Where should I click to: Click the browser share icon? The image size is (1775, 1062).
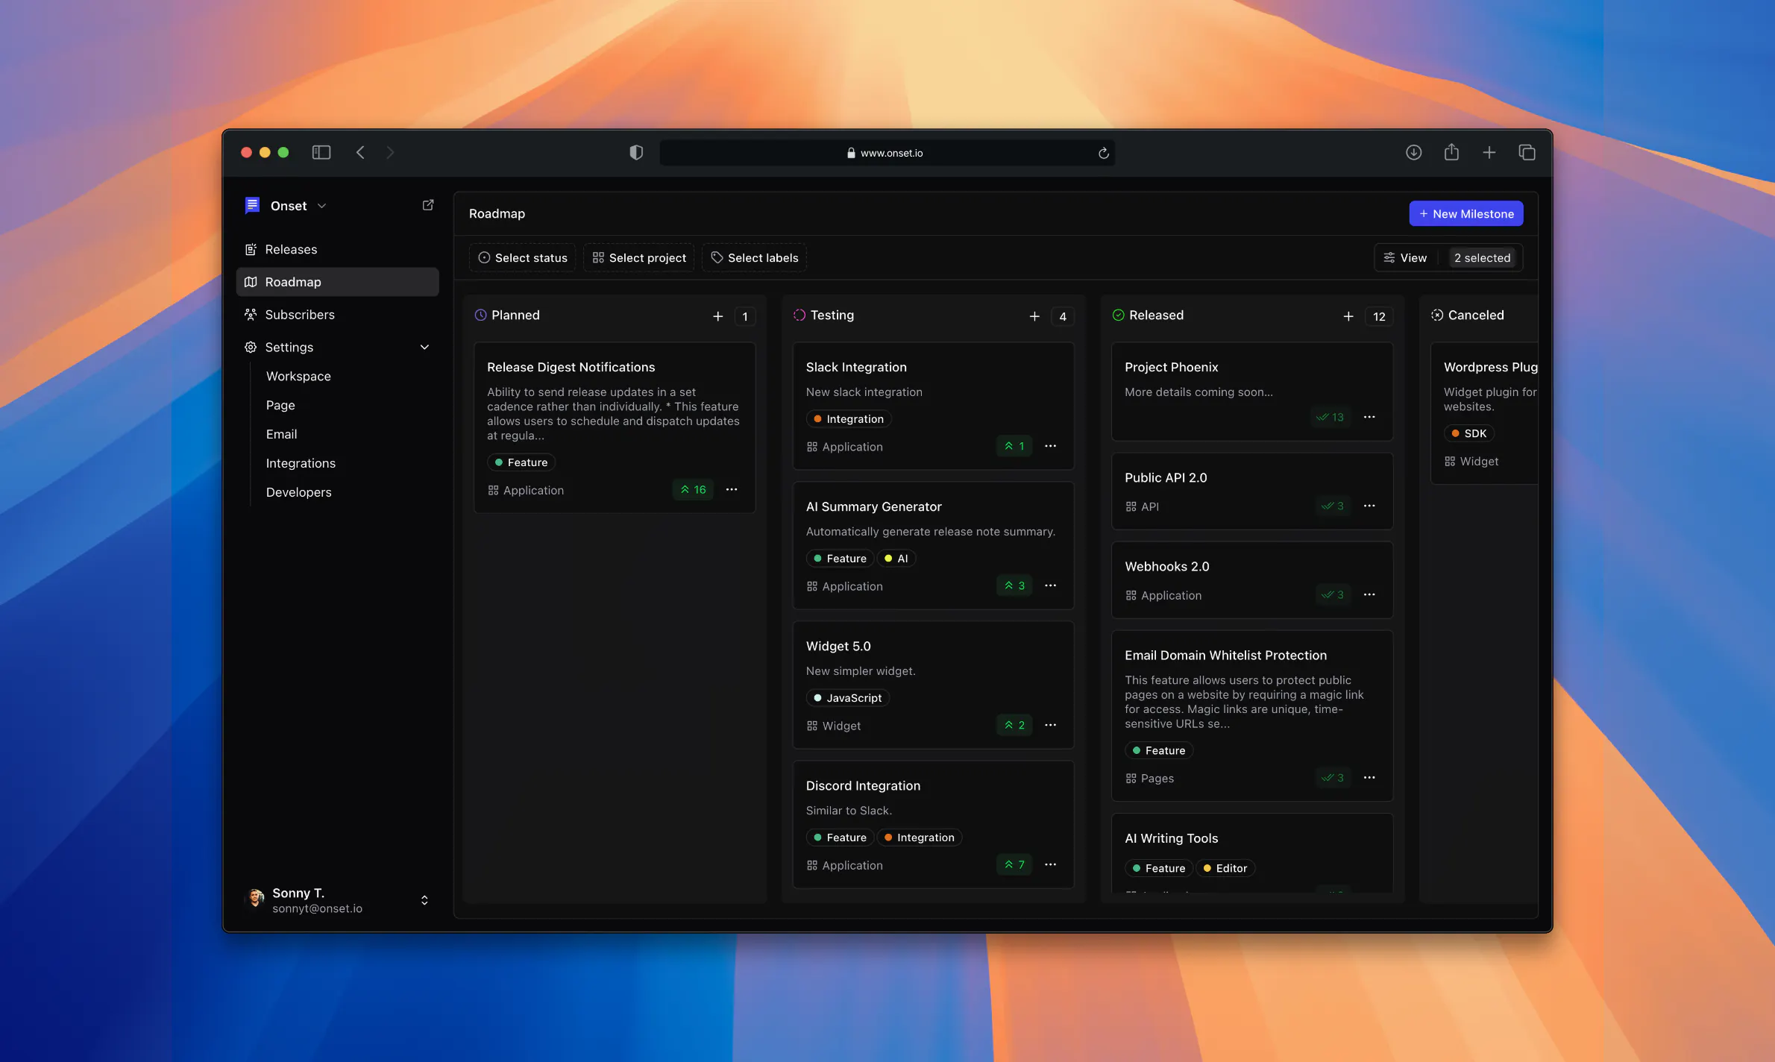tap(1451, 152)
